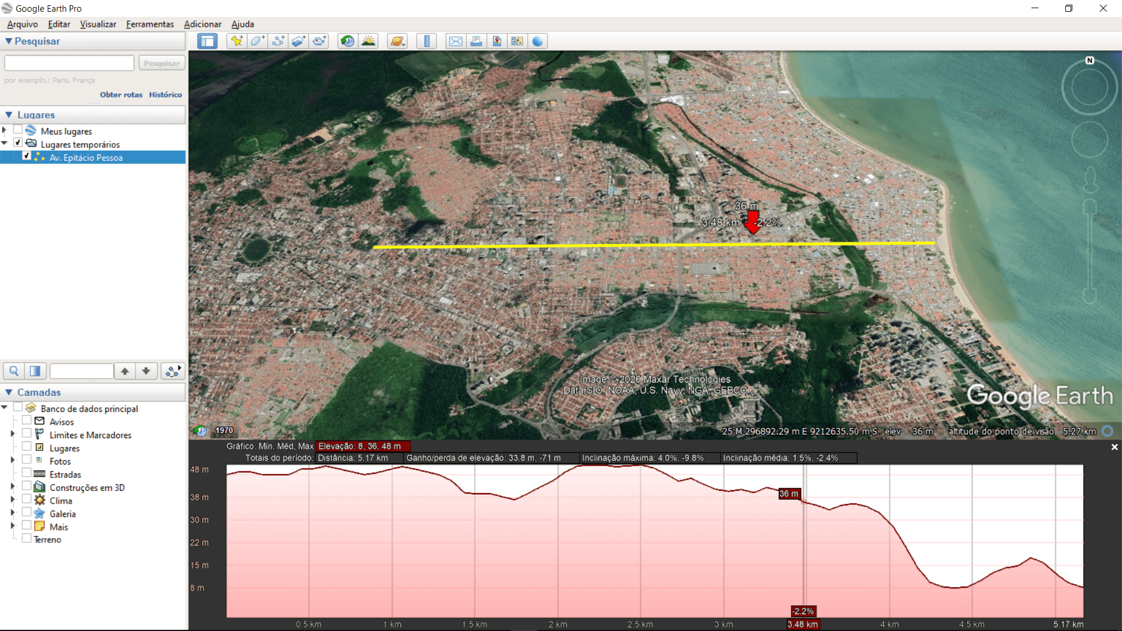Screen dimensions: 1122x631
Task: Enable the Terreno layer
Action: click(x=26, y=538)
